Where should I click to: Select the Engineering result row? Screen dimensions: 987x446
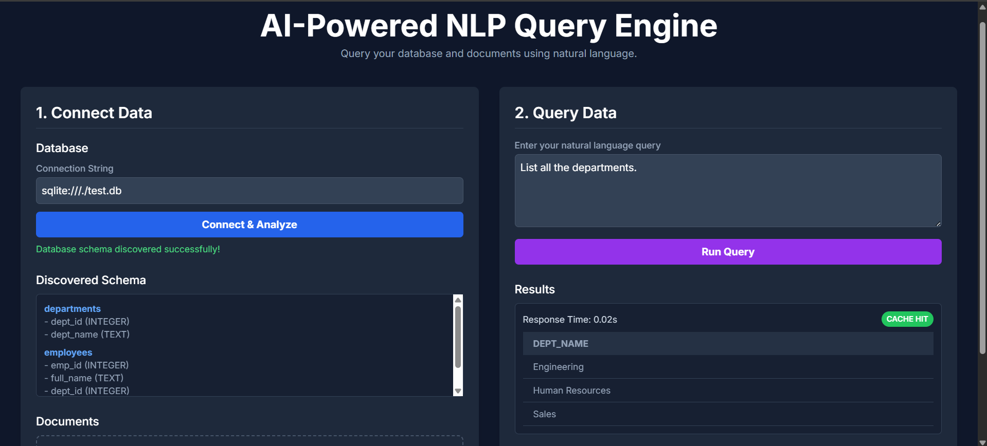pos(728,367)
